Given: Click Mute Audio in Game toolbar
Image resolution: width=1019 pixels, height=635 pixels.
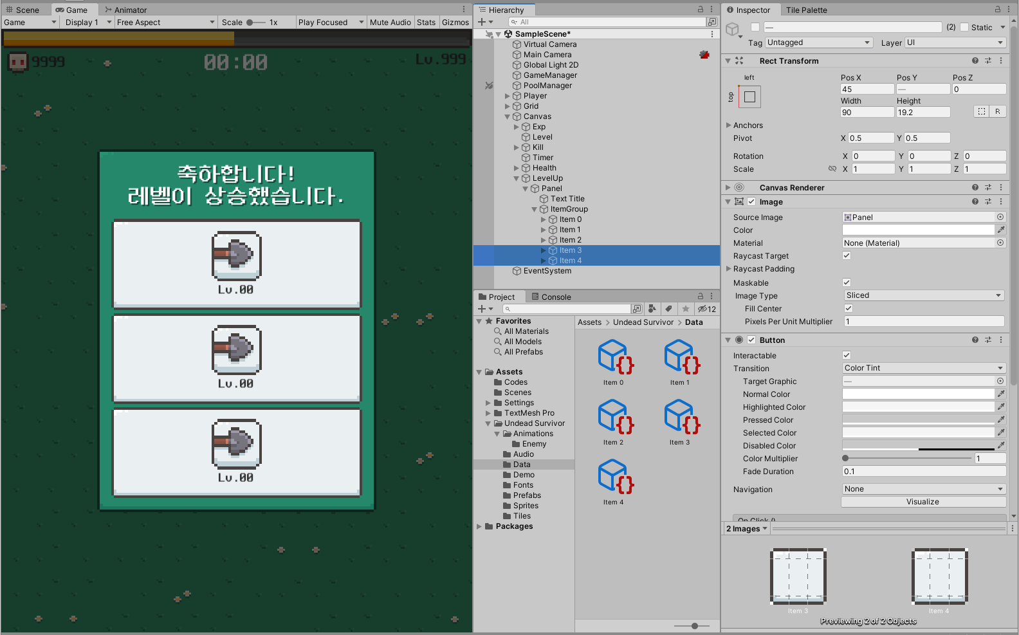Looking at the screenshot, I should [x=390, y=22].
